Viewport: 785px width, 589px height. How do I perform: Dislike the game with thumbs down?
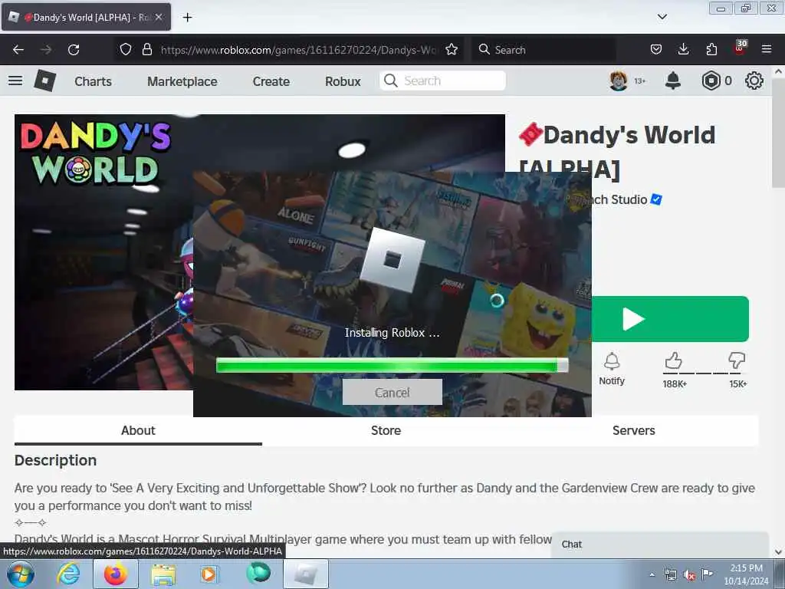coord(737,360)
